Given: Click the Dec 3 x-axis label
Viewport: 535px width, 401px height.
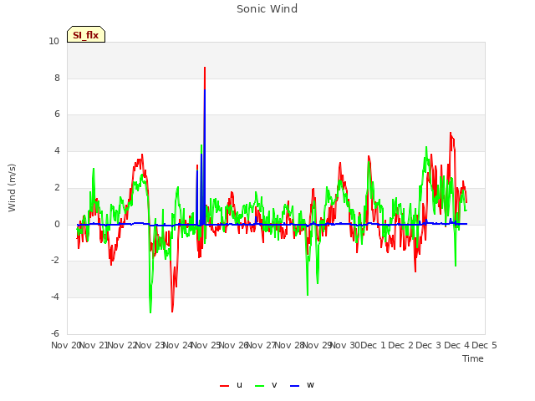Looking at the screenshot, I should click(x=429, y=345).
